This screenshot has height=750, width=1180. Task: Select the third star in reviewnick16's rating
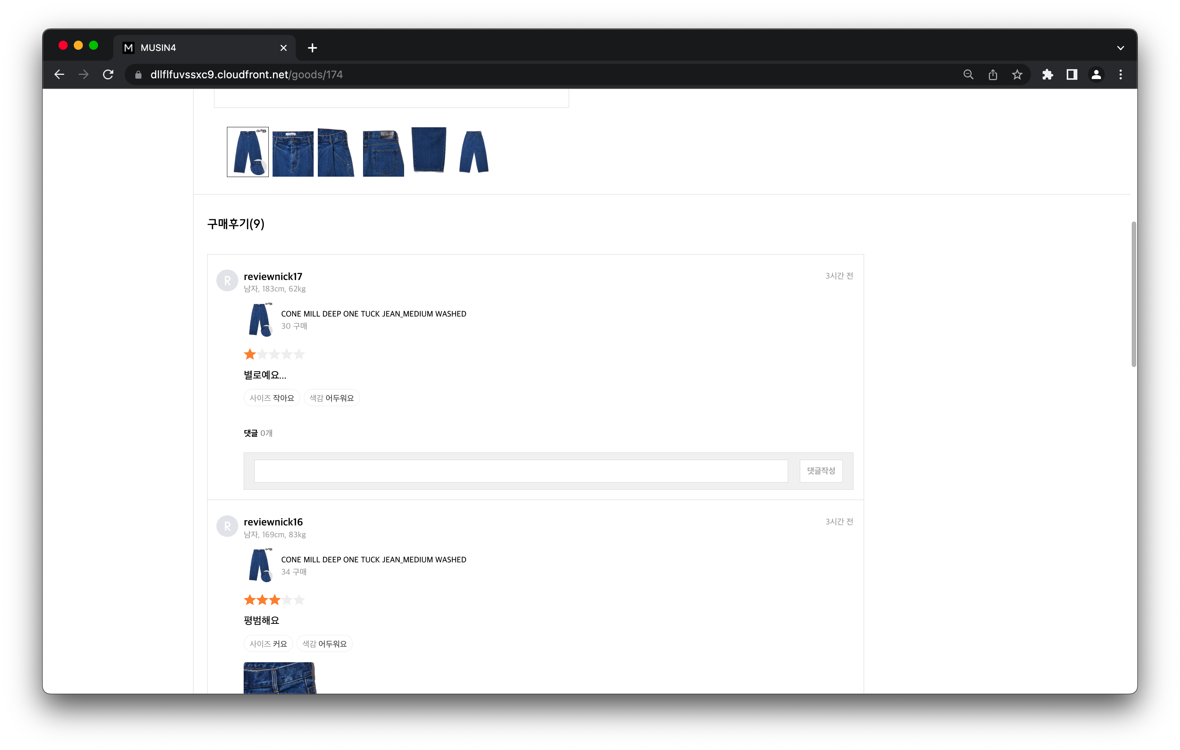[x=274, y=600]
